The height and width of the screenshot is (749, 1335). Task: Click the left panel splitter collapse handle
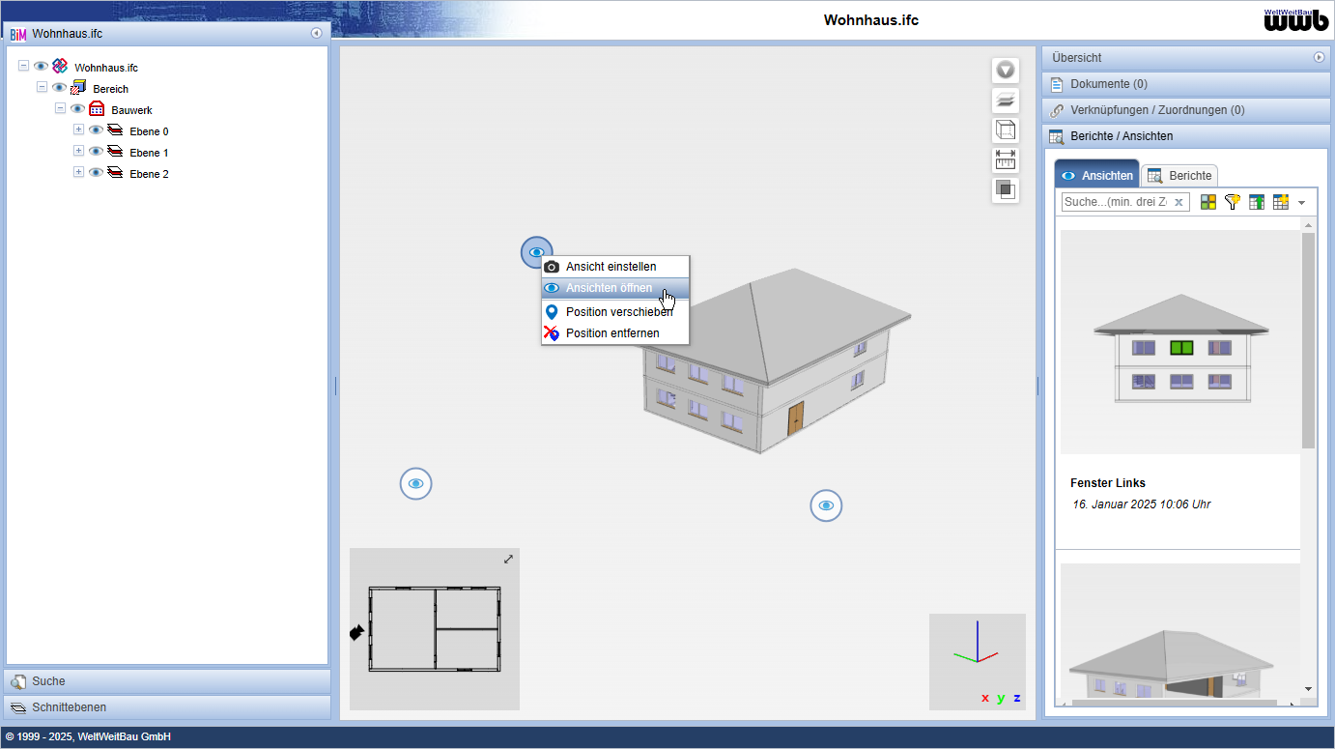[x=335, y=386]
